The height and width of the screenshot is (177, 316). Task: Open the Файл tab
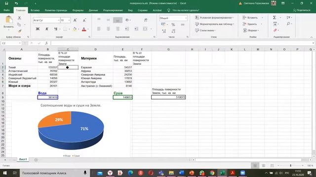(x=6, y=10)
